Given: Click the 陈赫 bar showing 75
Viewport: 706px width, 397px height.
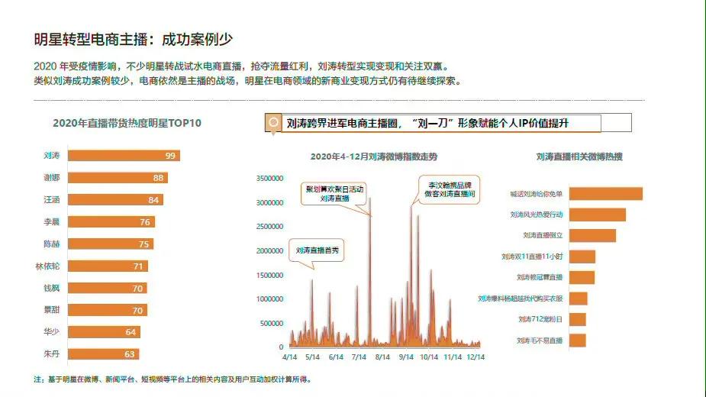Looking at the screenshot, I should click(x=111, y=244).
